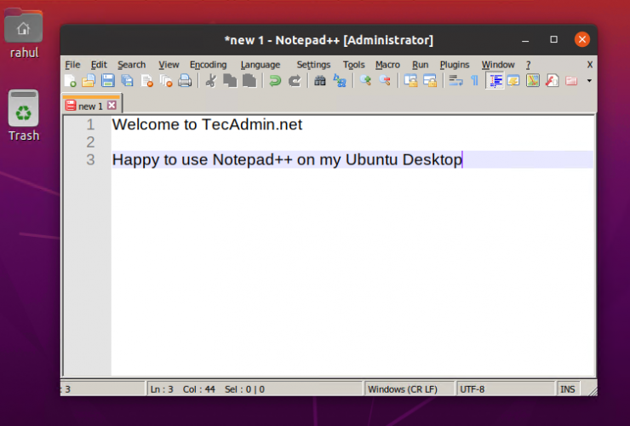Cut selection using the scissors icon
This screenshot has width=630, height=426.
(210, 81)
